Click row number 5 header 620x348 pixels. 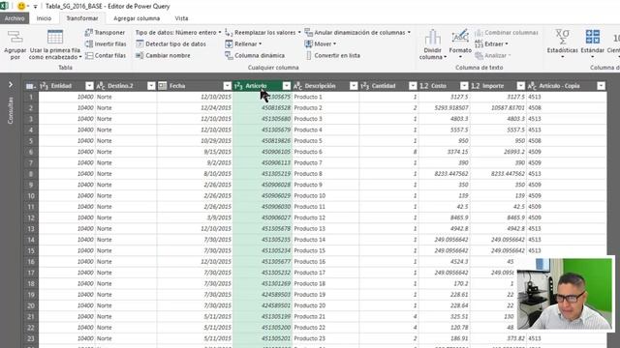tap(30, 141)
